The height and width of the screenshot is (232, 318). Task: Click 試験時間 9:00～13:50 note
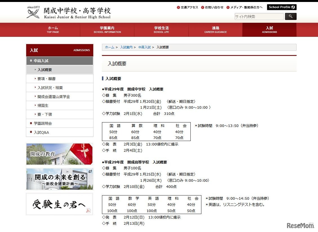[x=226, y=126]
